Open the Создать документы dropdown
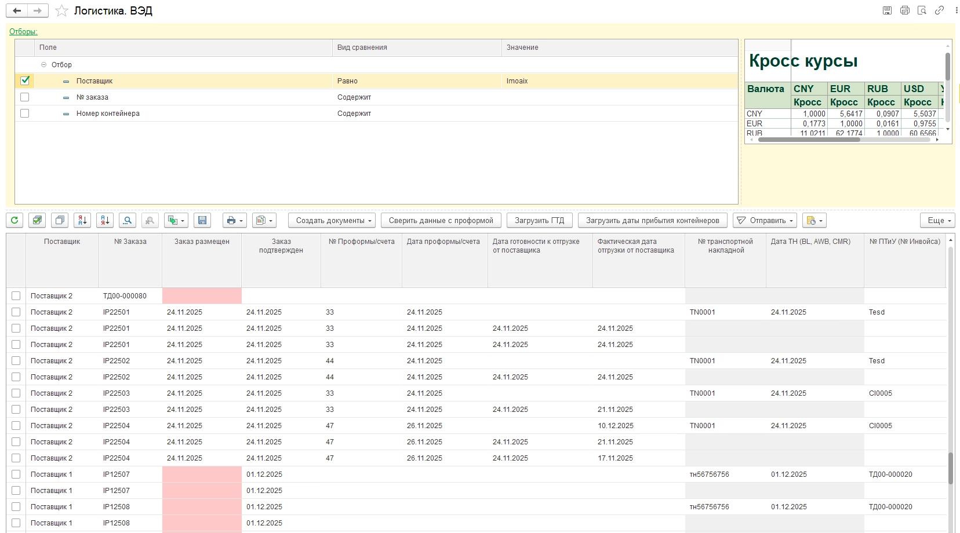The width and height of the screenshot is (960, 533). (x=332, y=220)
